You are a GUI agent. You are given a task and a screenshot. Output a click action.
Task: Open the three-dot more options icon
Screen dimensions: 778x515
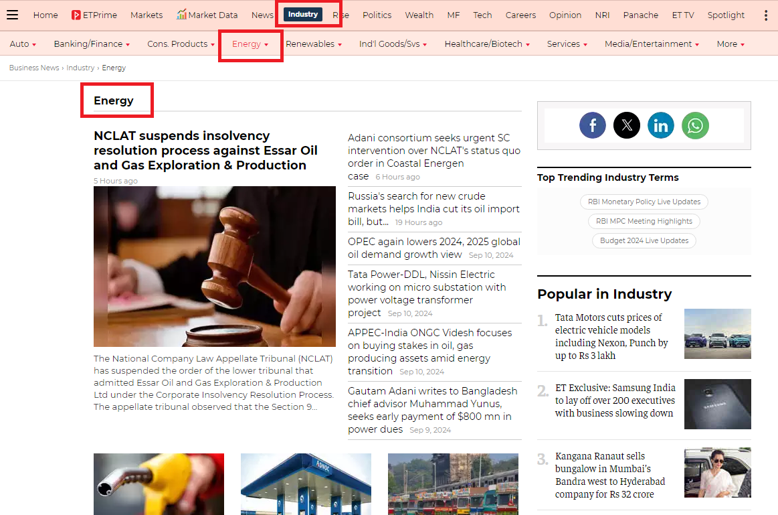pyautogui.click(x=766, y=15)
